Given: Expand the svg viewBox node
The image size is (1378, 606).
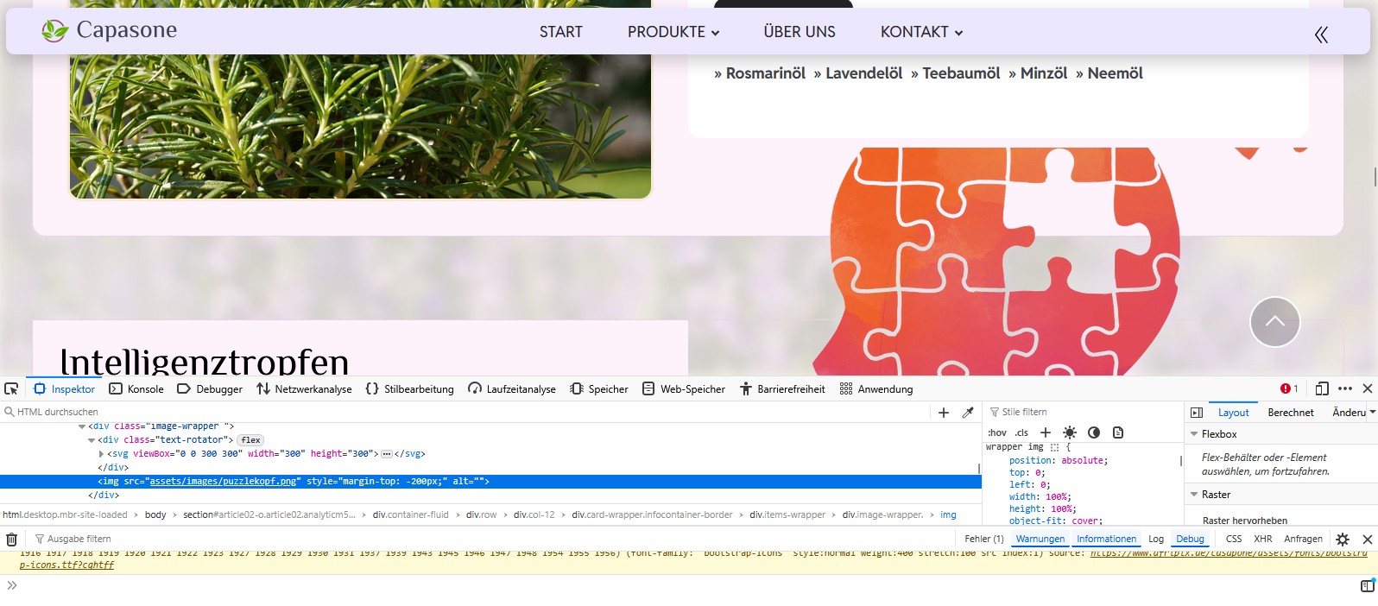Looking at the screenshot, I should pos(101,454).
